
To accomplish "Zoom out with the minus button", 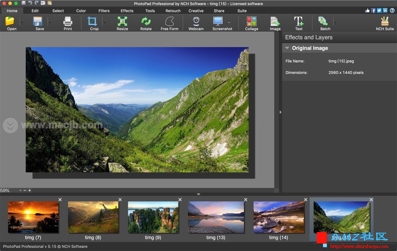I will click(x=25, y=190).
